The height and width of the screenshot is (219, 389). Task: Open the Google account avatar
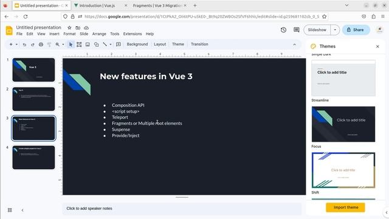click(379, 30)
